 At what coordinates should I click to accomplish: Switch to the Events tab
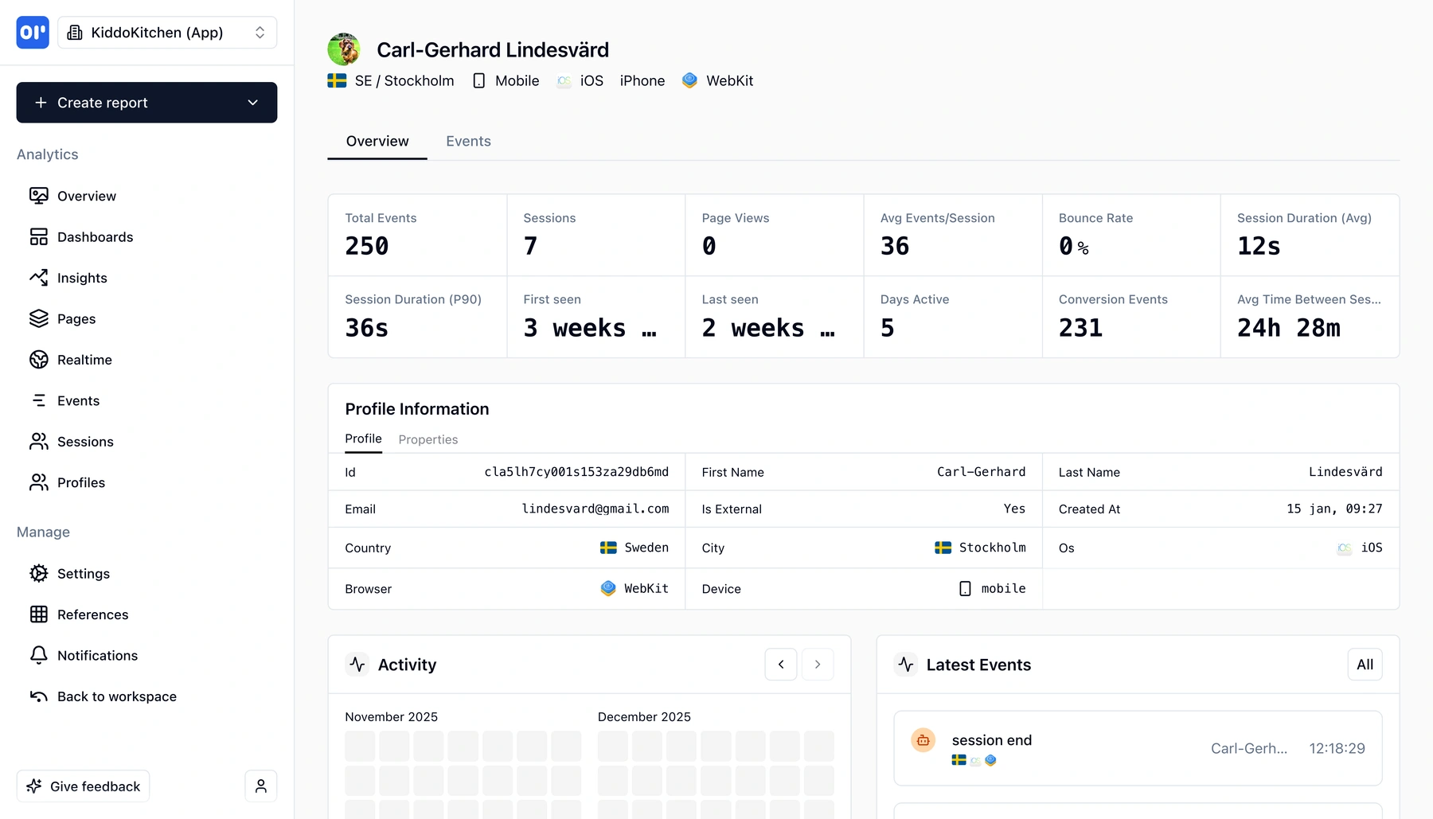click(x=468, y=141)
